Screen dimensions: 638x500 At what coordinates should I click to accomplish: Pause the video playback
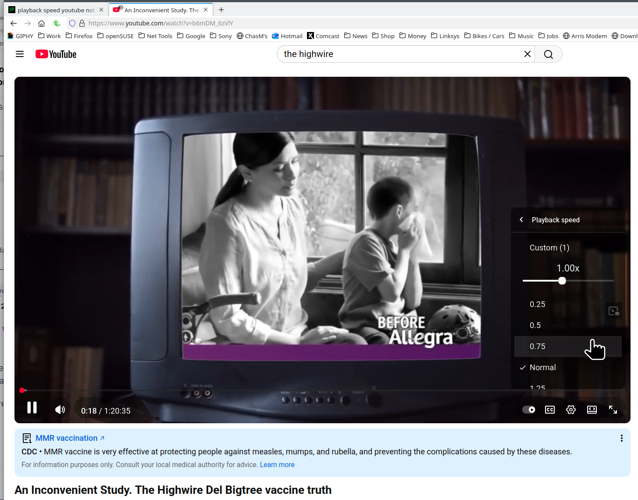(32, 408)
